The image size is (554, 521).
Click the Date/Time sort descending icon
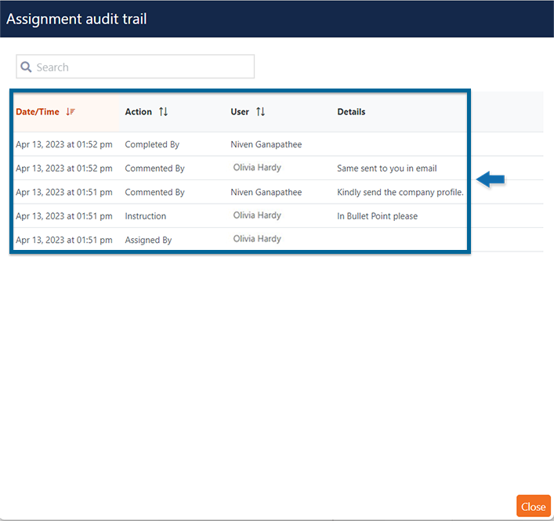pyautogui.click(x=71, y=112)
